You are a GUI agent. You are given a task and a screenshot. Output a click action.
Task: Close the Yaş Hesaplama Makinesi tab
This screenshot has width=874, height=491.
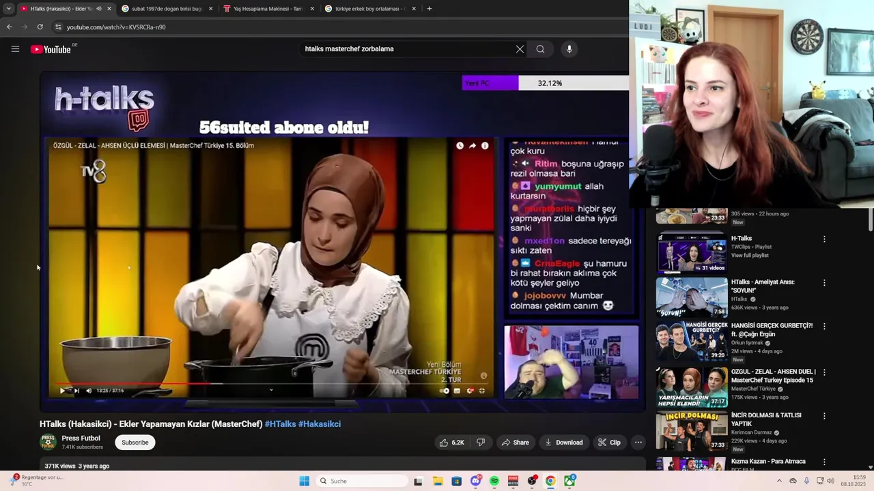point(312,9)
